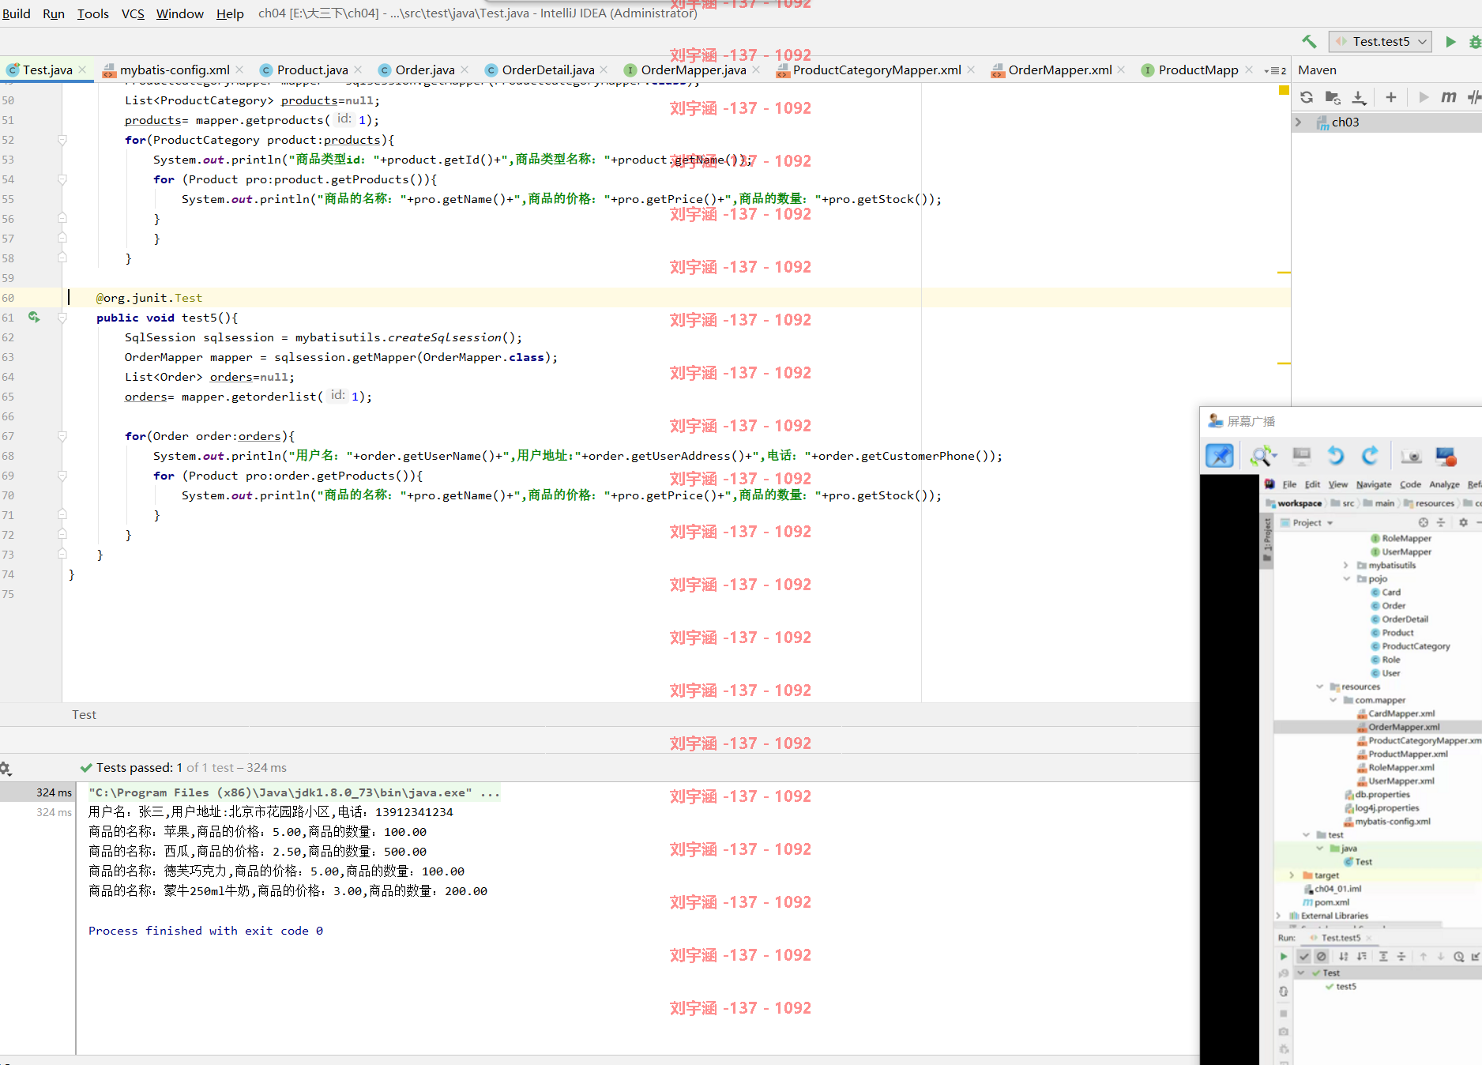The height and width of the screenshot is (1065, 1482).
Task: Toggle the pin button in screen broadcast
Action: [x=1220, y=456]
